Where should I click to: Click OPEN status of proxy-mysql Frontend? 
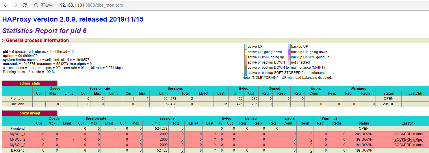tap(364, 129)
